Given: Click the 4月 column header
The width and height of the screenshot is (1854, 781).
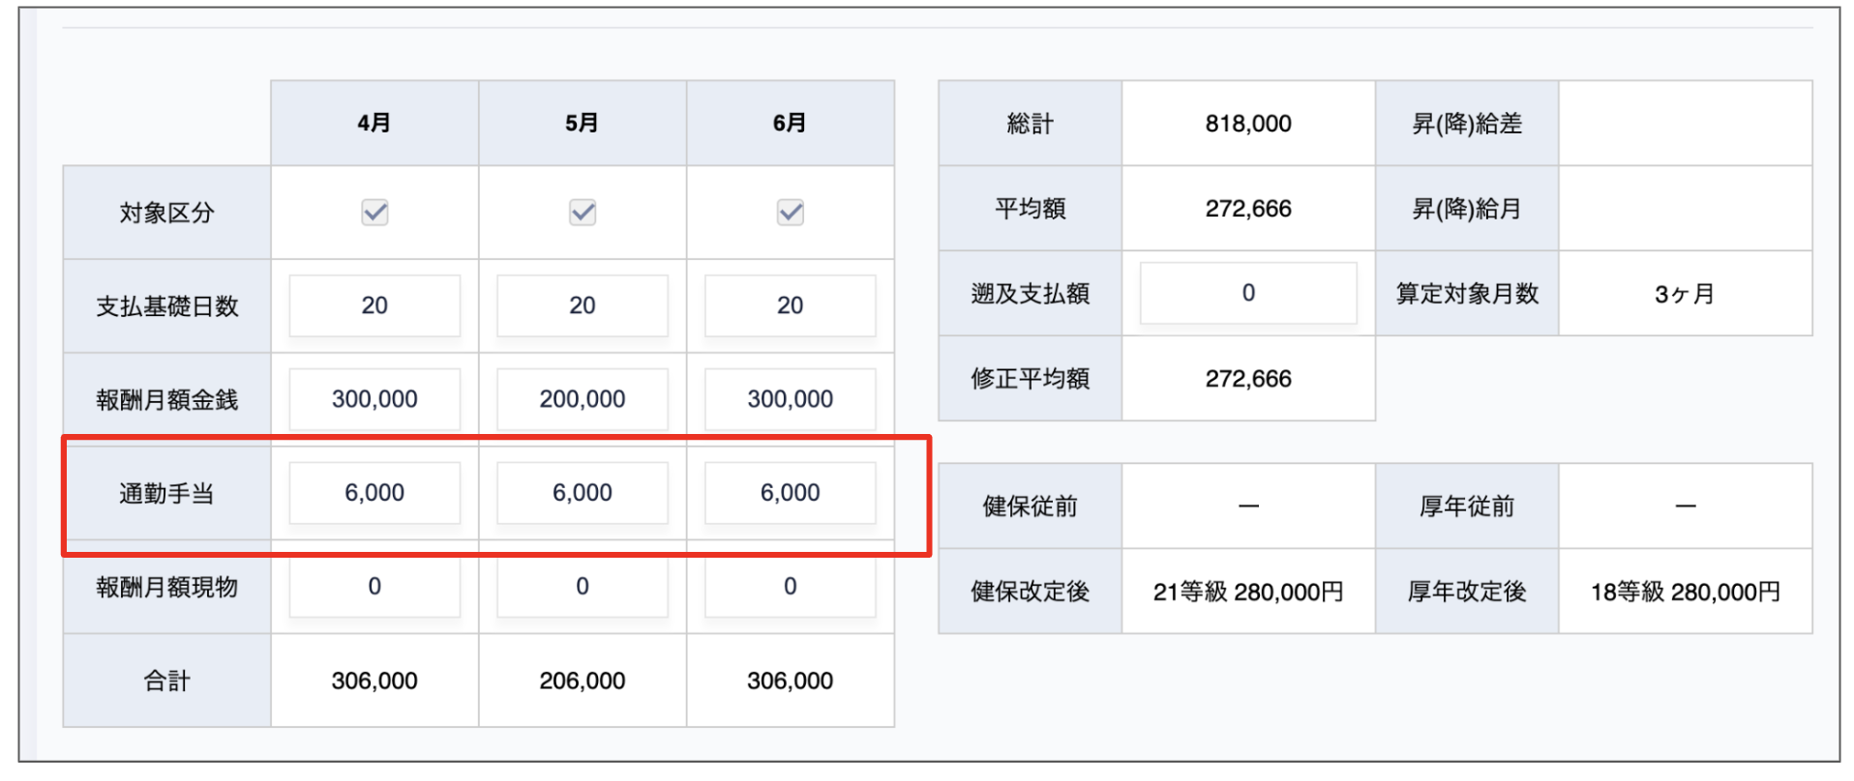Looking at the screenshot, I should click(x=374, y=123).
